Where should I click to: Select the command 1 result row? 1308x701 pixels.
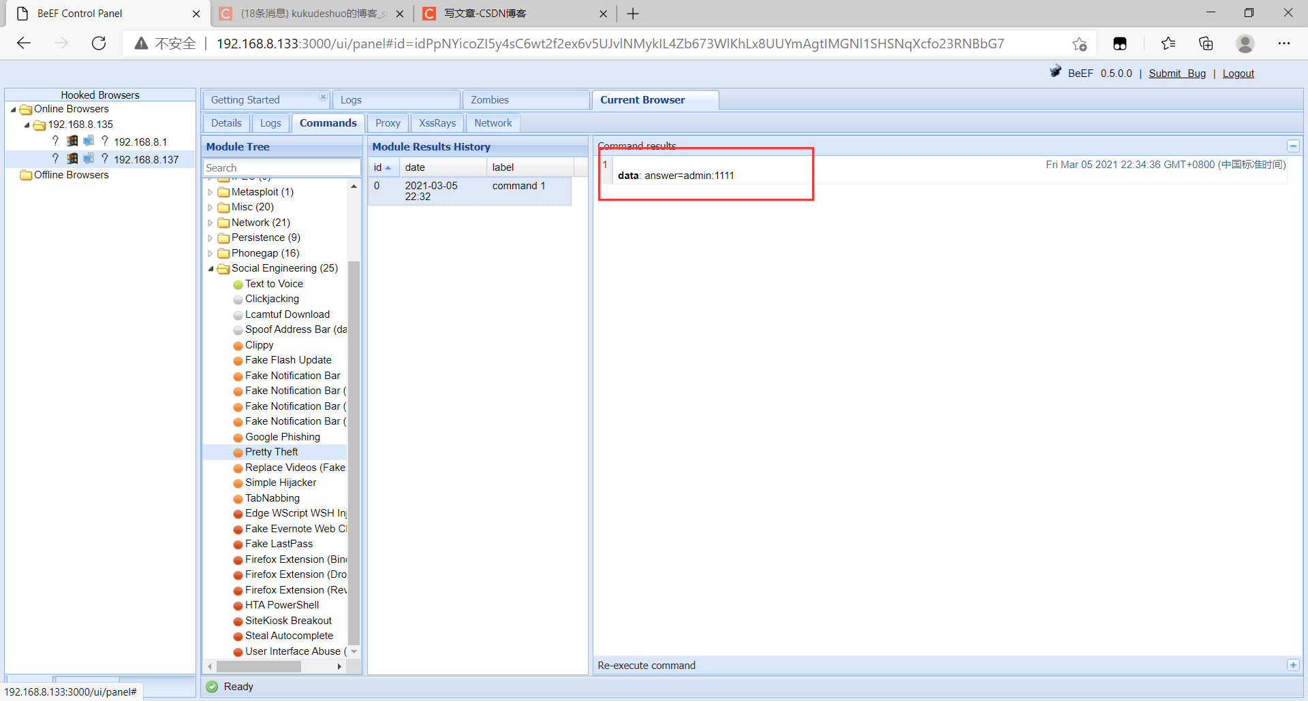[x=470, y=191]
